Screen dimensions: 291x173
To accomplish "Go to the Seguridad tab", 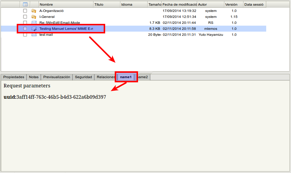I will click(x=83, y=77).
